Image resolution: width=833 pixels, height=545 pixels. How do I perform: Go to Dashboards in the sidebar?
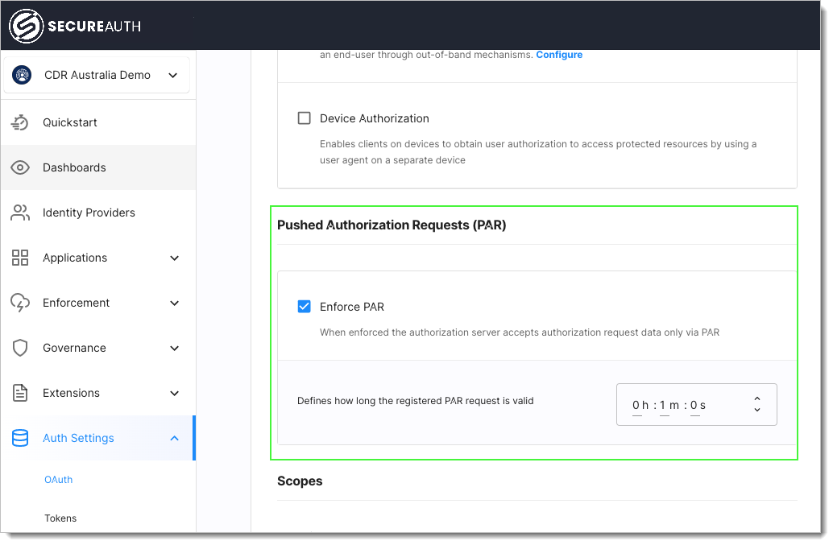[98, 167]
